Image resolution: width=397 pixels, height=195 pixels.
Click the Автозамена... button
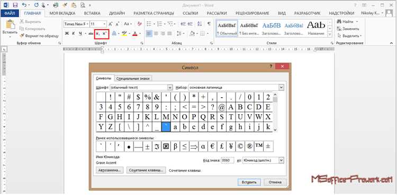[110, 170]
